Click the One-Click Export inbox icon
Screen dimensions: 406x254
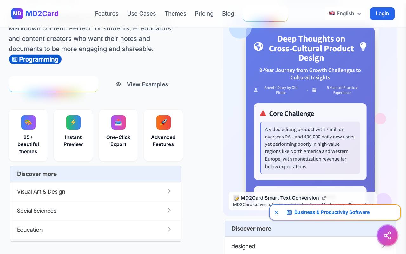pyautogui.click(x=118, y=122)
